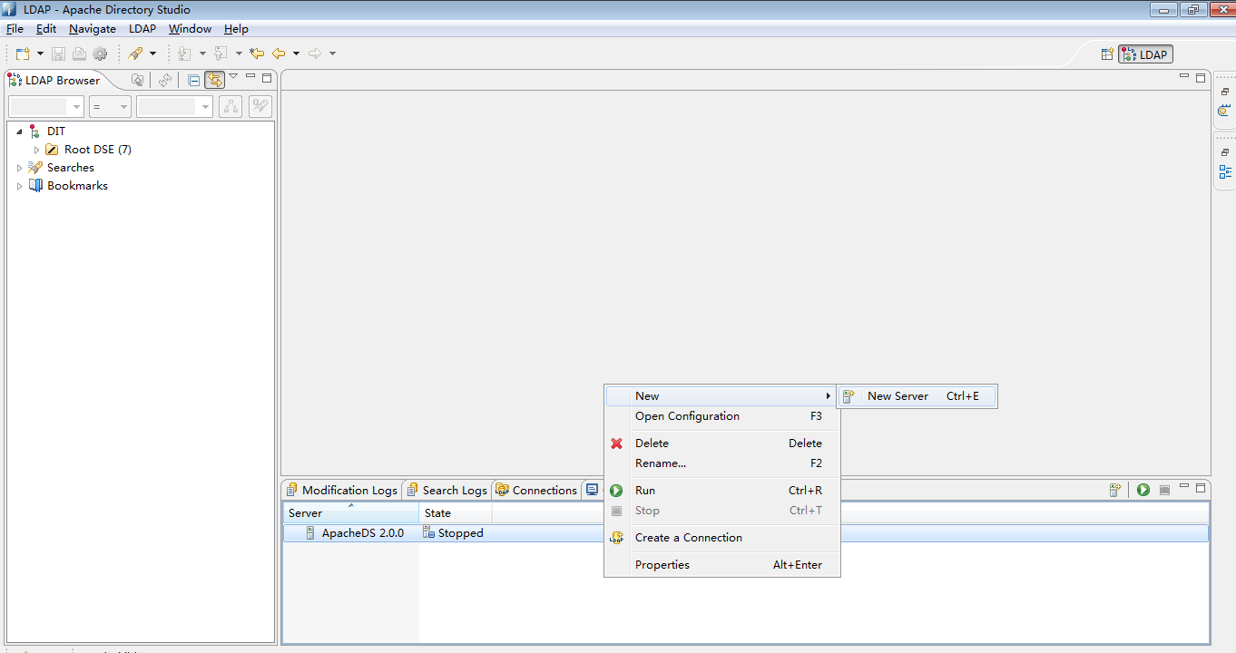Open the LDAP menu in the menu bar
Viewport: 1236px width, 653px height.
pos(142,29)
